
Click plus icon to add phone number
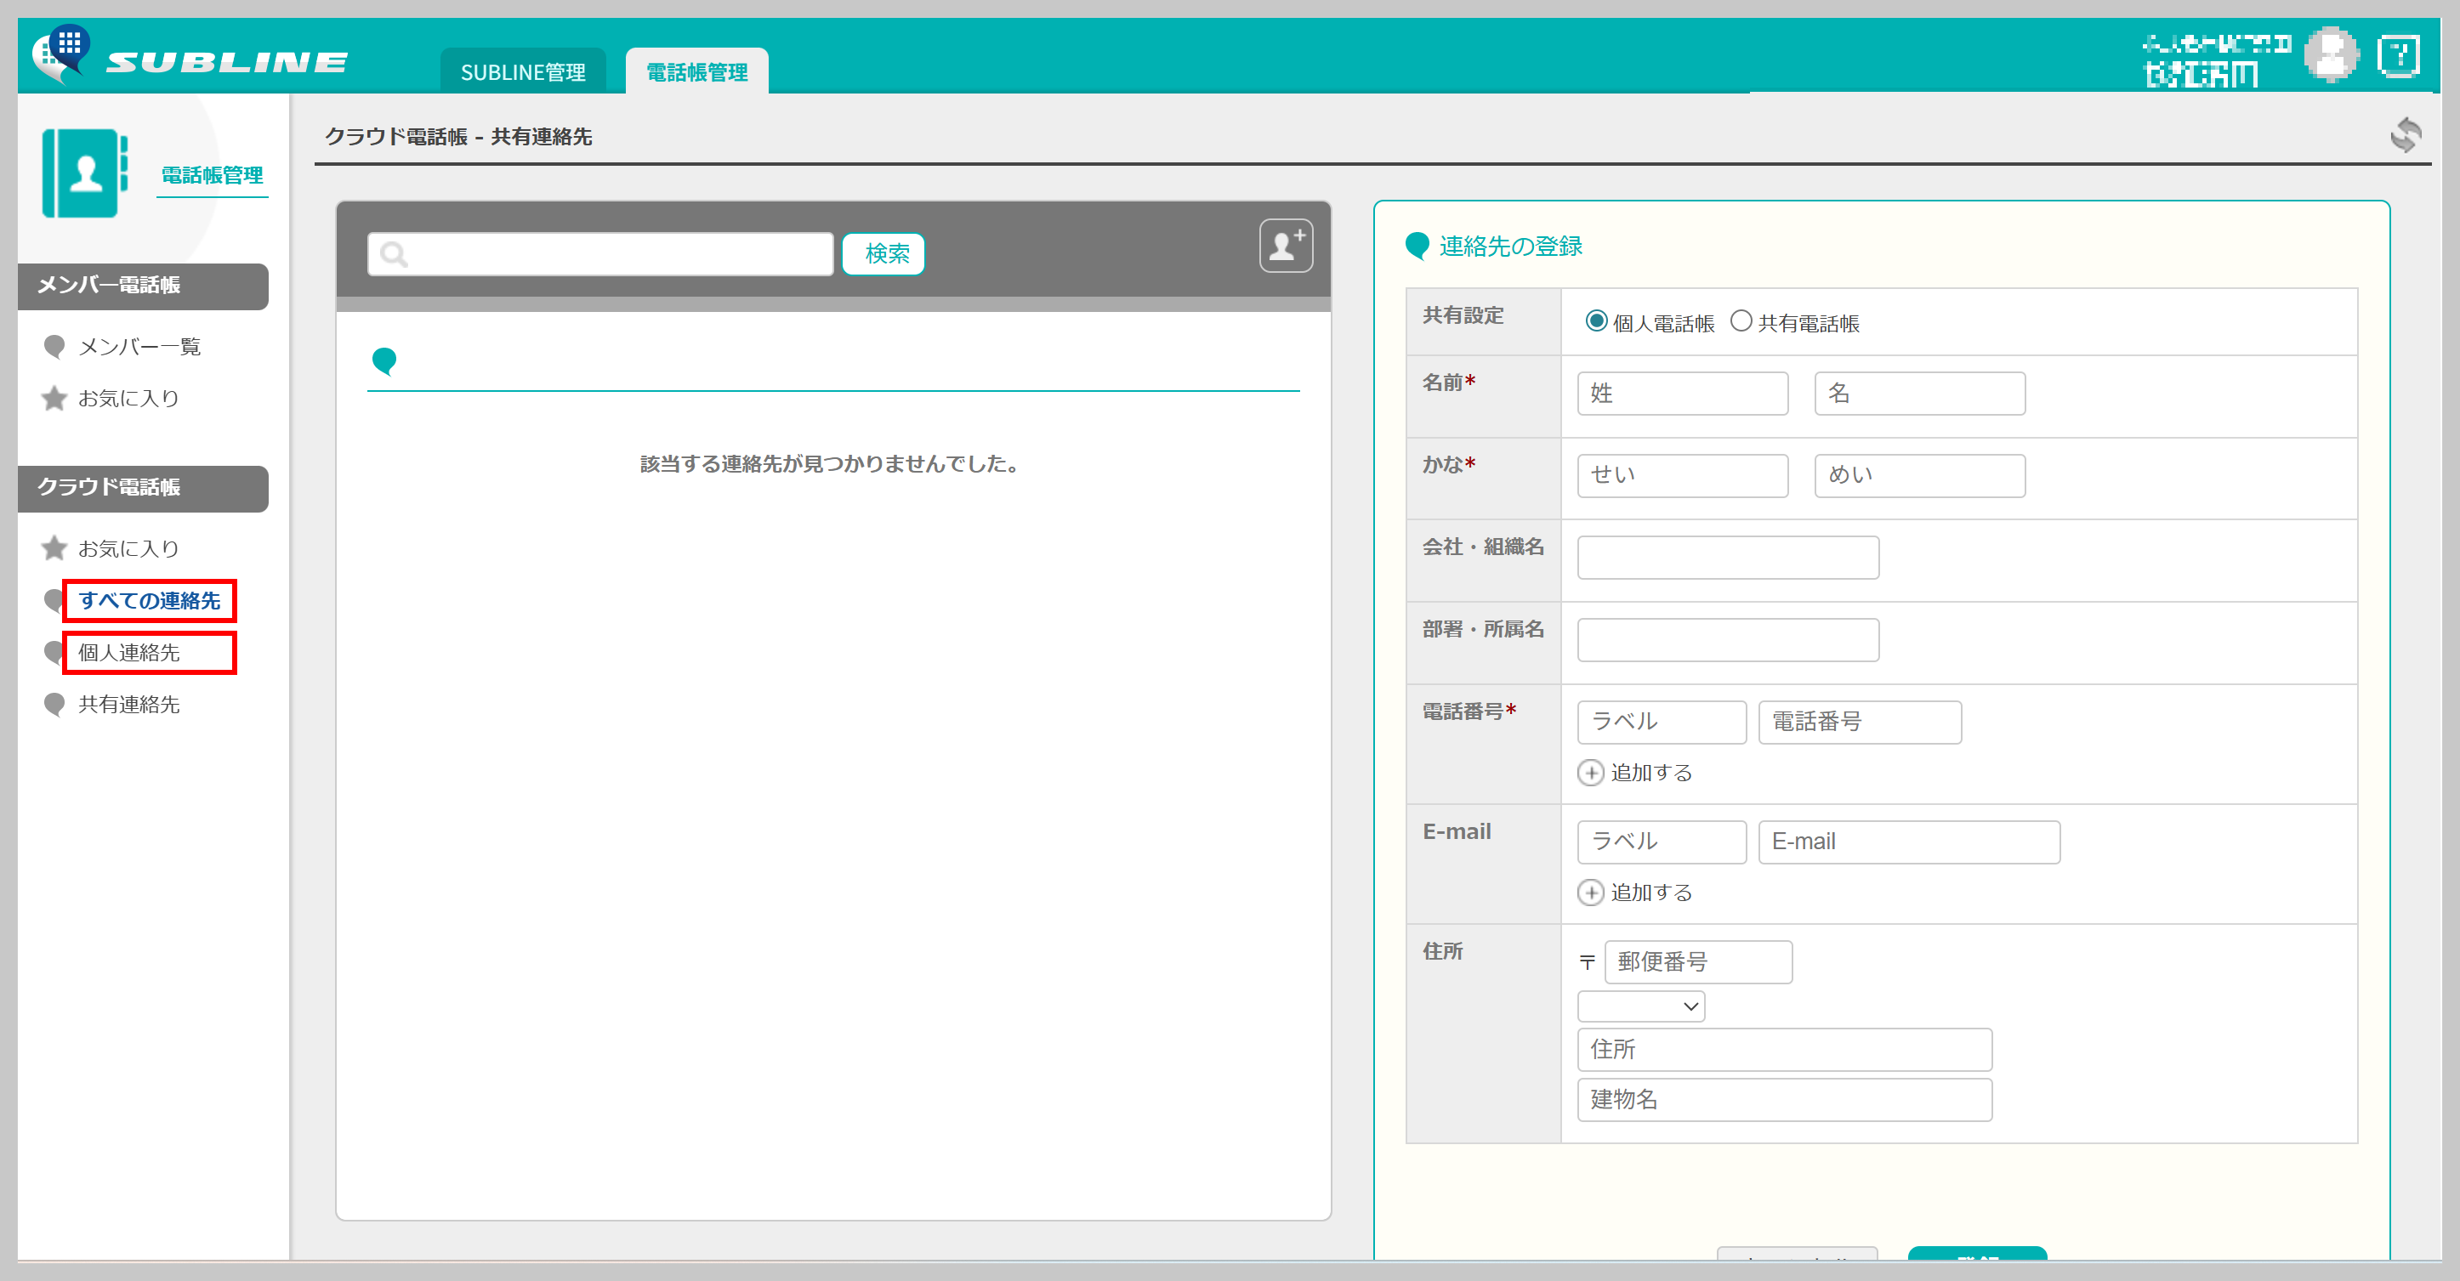tap(1590, 772)
